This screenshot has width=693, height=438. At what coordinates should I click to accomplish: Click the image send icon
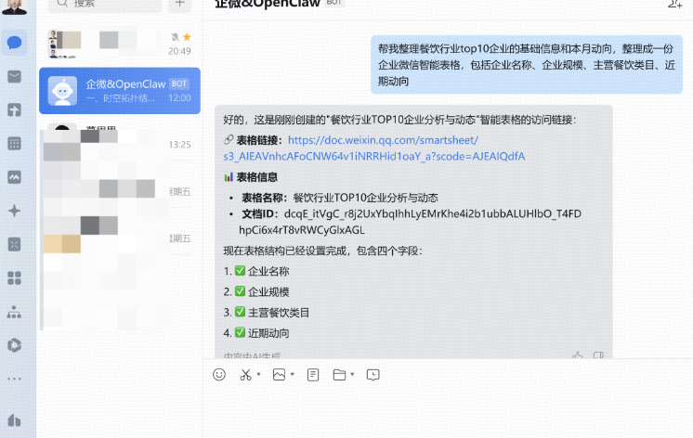pyautogui.click(x=279, y=374)
